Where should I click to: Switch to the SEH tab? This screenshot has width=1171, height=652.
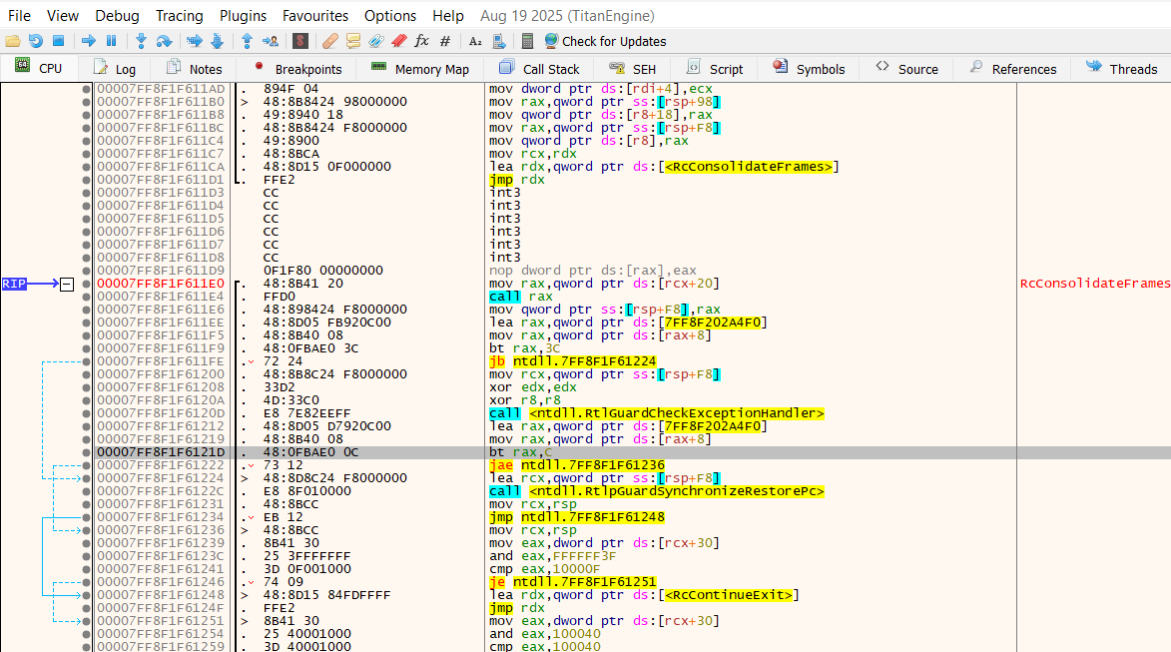632,69
